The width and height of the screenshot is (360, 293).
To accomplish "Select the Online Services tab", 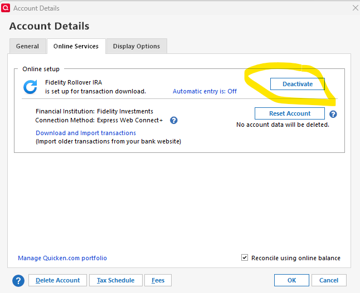I will coord(76,46).
